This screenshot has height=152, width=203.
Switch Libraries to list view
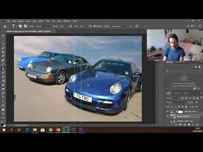tap(200, 67)
